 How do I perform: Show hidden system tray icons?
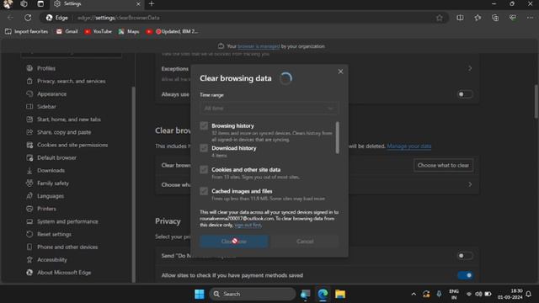click(414, 294)
